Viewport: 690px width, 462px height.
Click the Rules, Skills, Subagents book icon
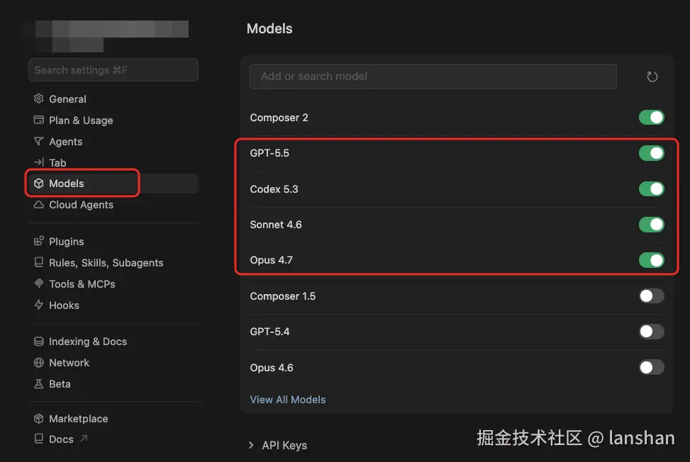tap(39, 262)
